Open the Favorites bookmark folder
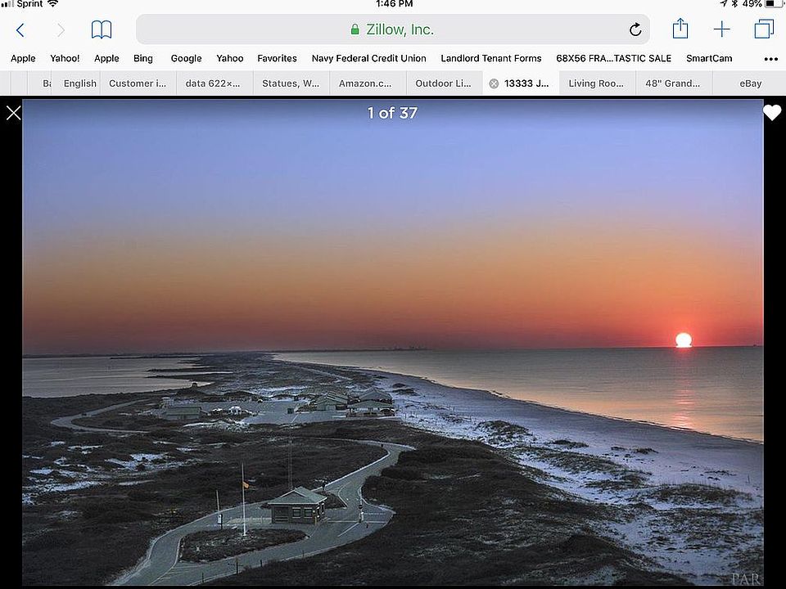This screenshot has width=786, height=589. 277,59
